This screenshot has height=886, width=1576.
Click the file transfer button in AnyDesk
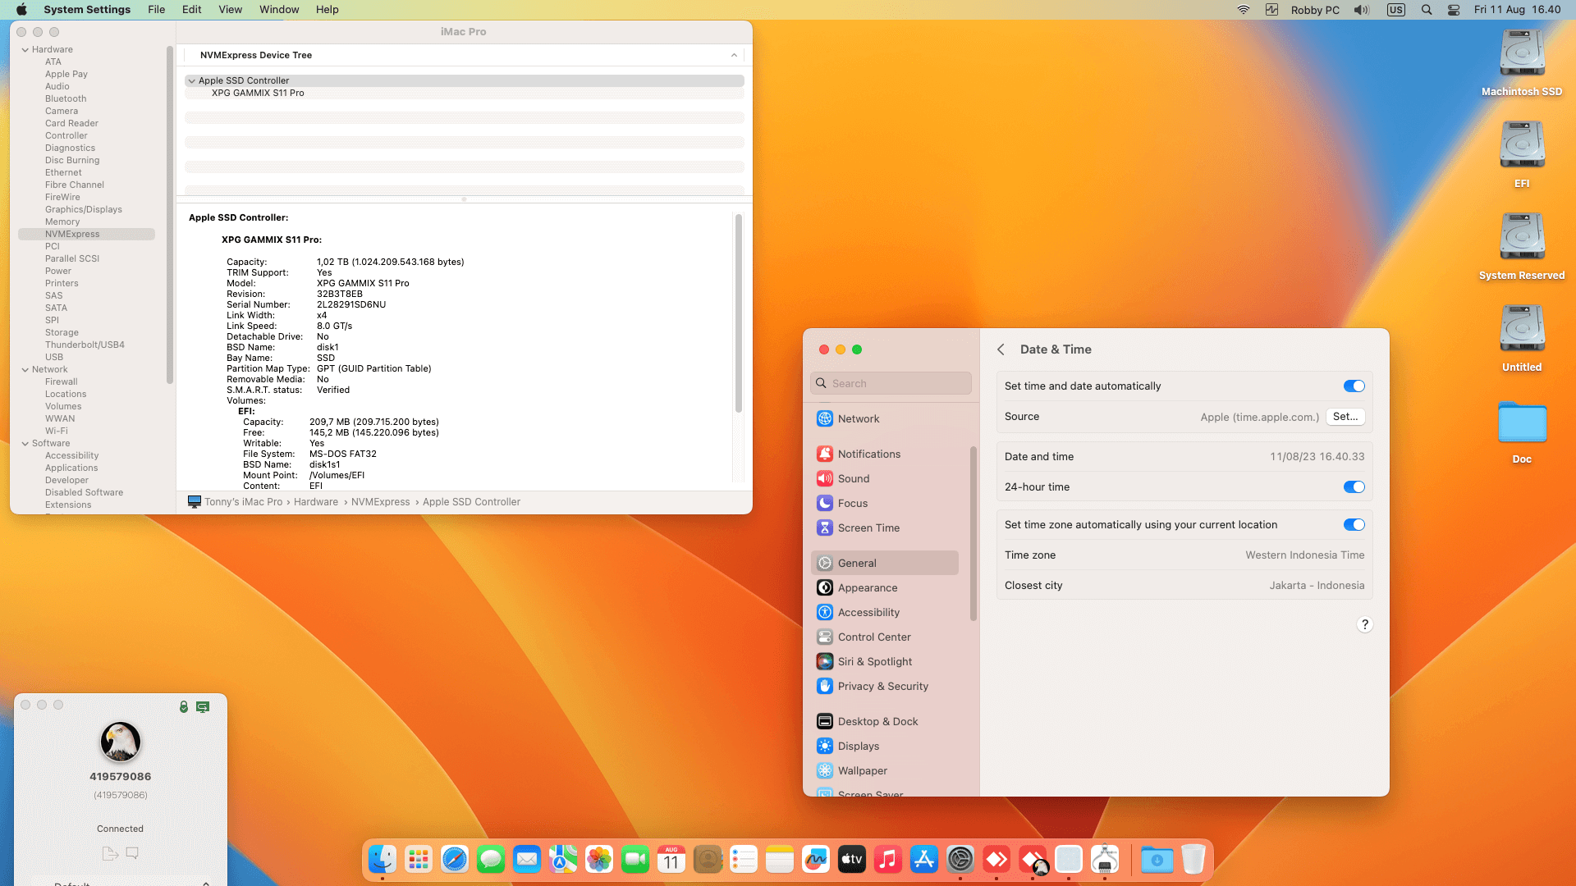pyautogui.click(x=110, y=854)
